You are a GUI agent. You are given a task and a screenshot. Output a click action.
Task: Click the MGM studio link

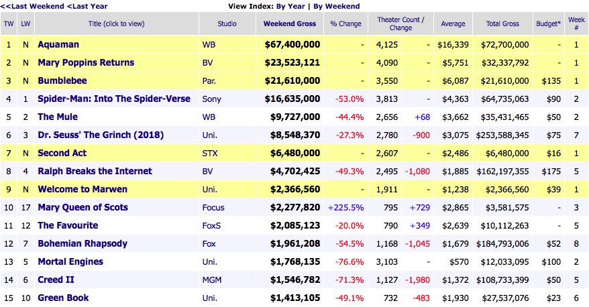[x=212, y=280]
